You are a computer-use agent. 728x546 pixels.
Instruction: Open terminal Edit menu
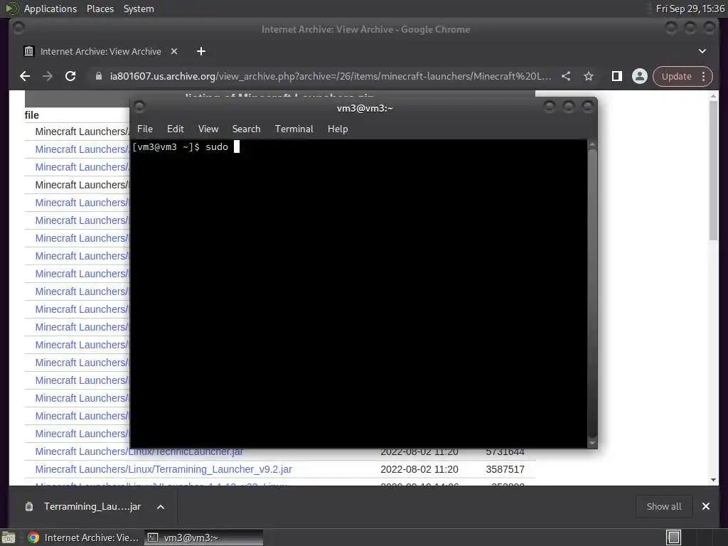pyautogui.click(x=175, y=129)
